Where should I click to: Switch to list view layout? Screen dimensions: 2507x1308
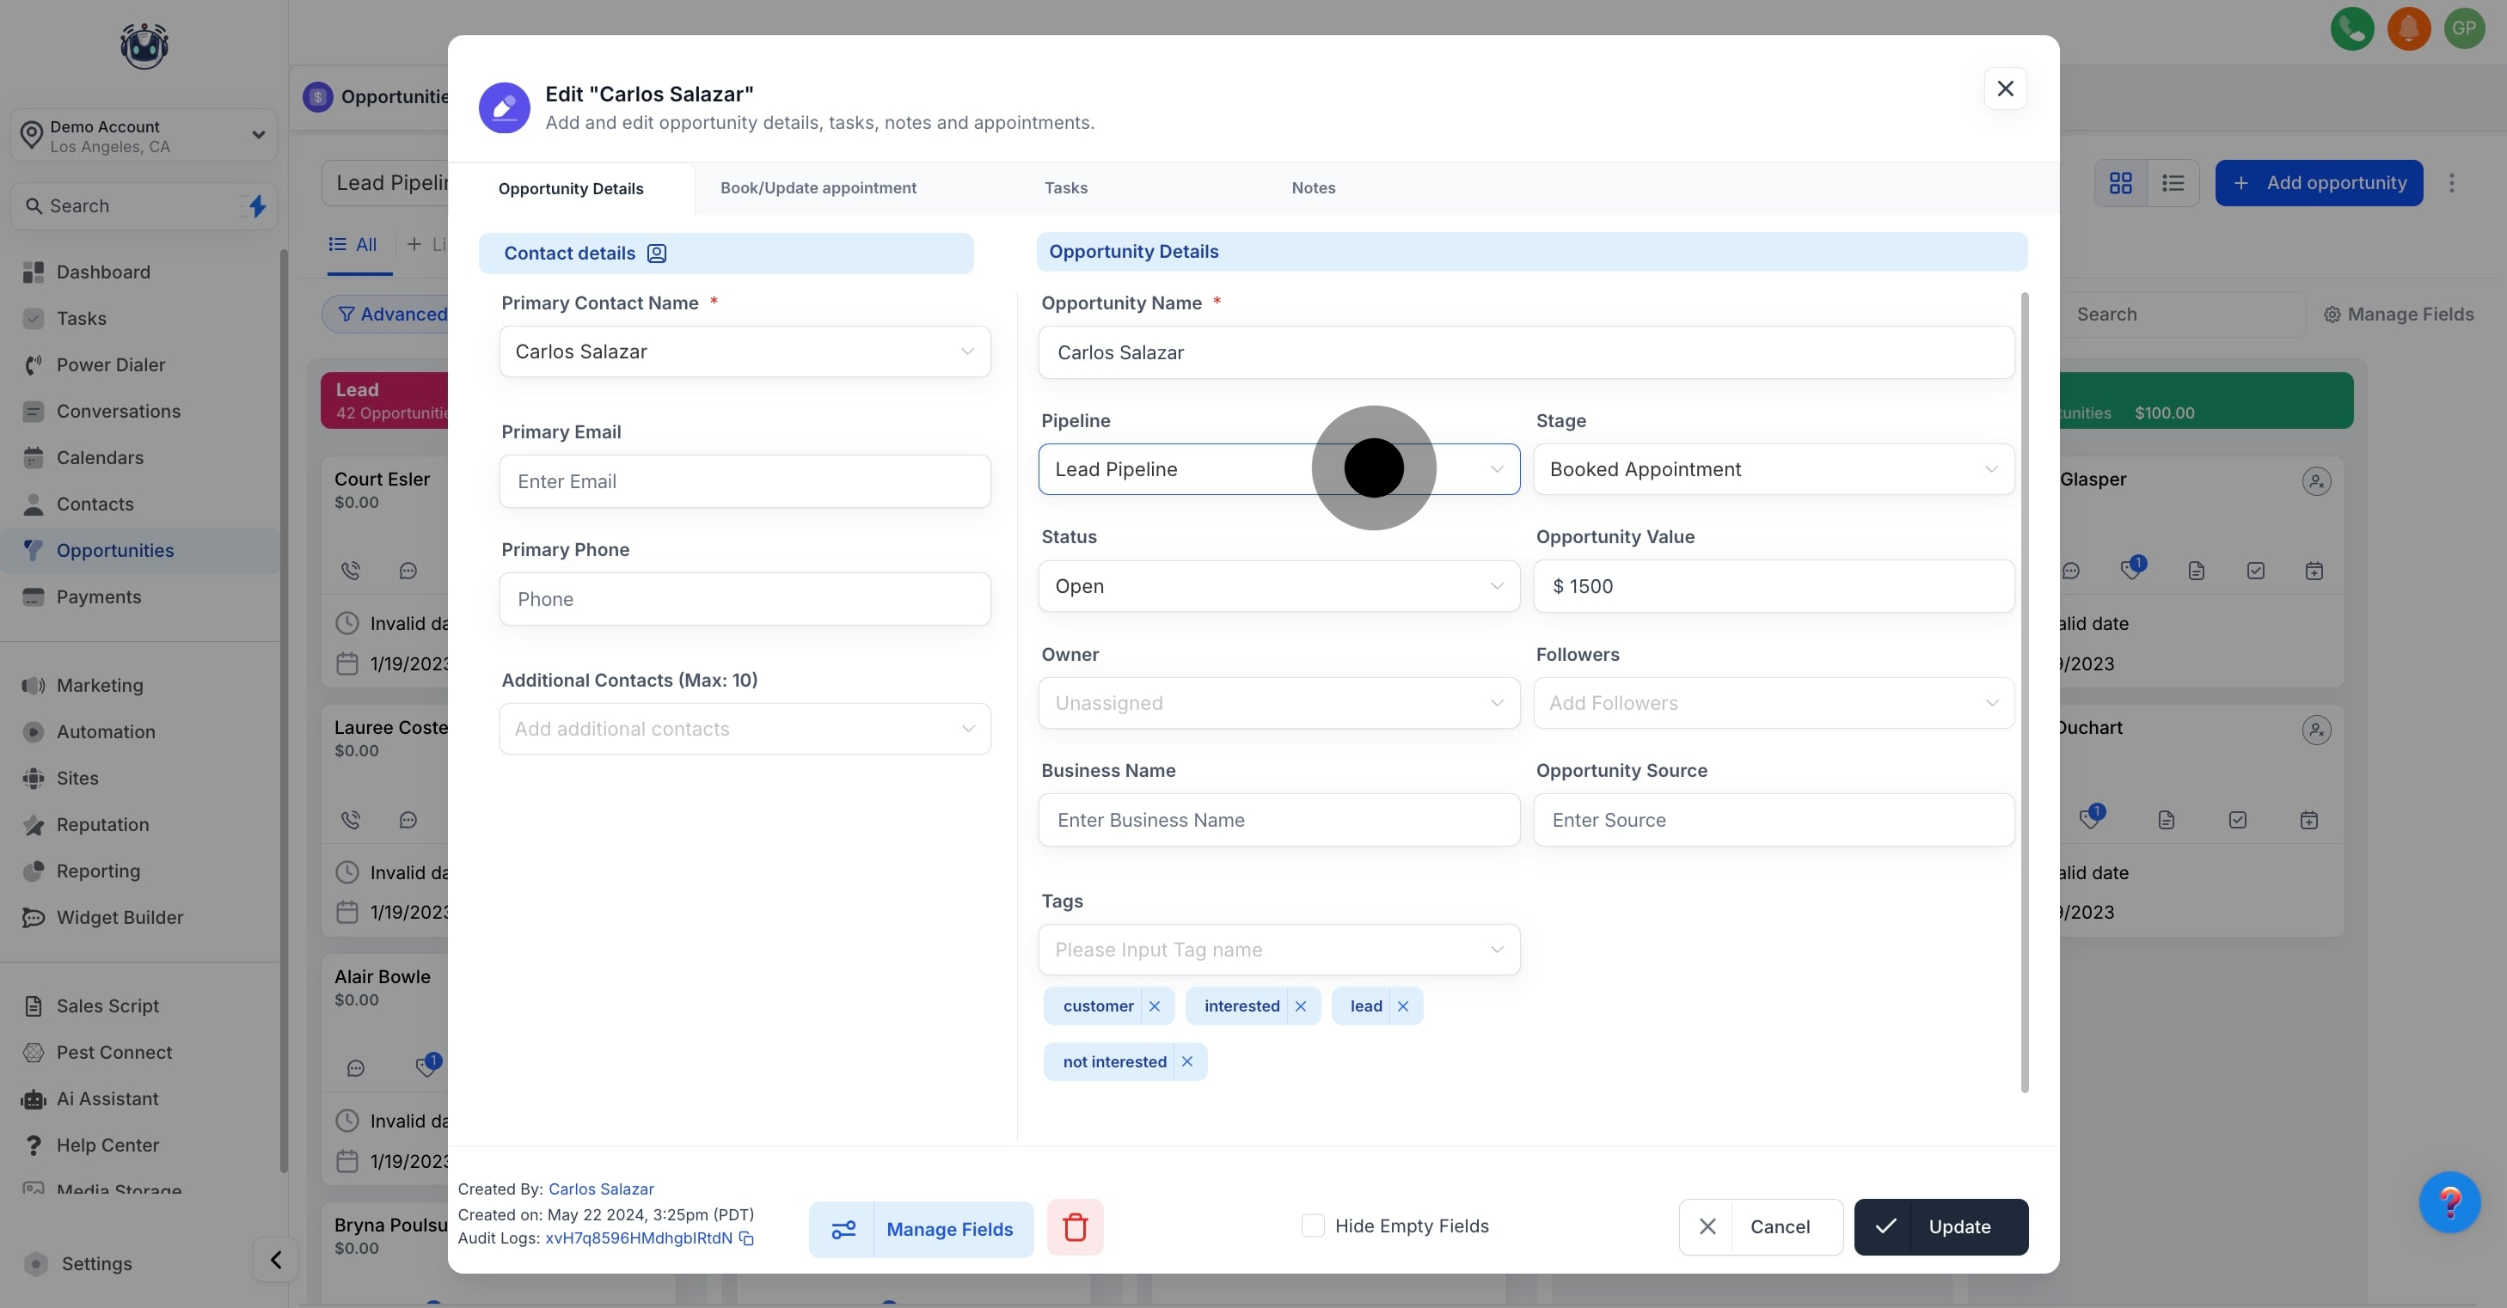pos(2173,183)
